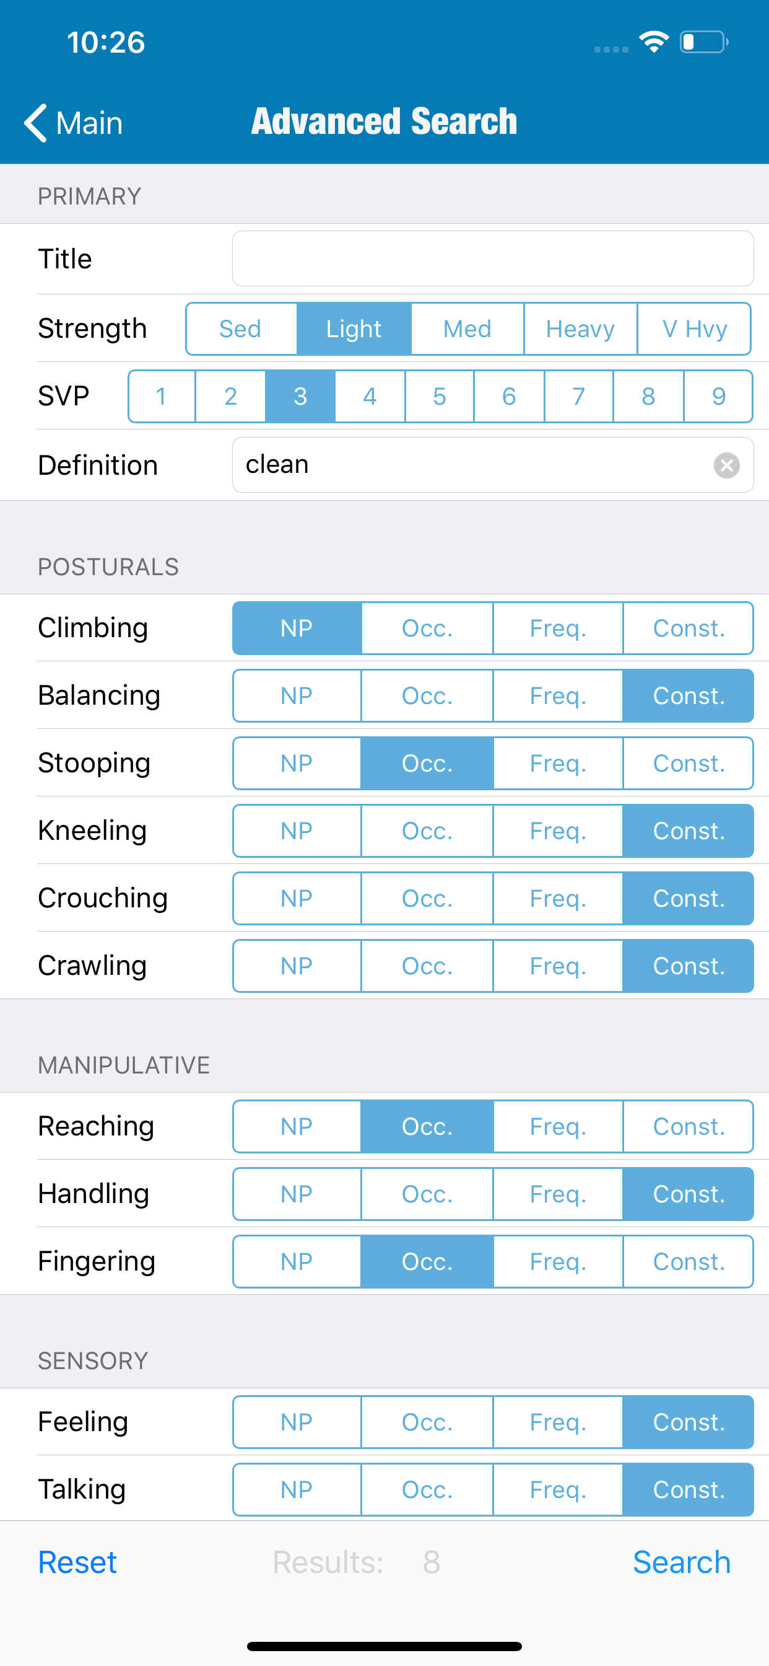This screenshot has height=1666, width=769.
Task: Set Reaching to Const.
Action: pyautogui.click(x=689, y=1127)
